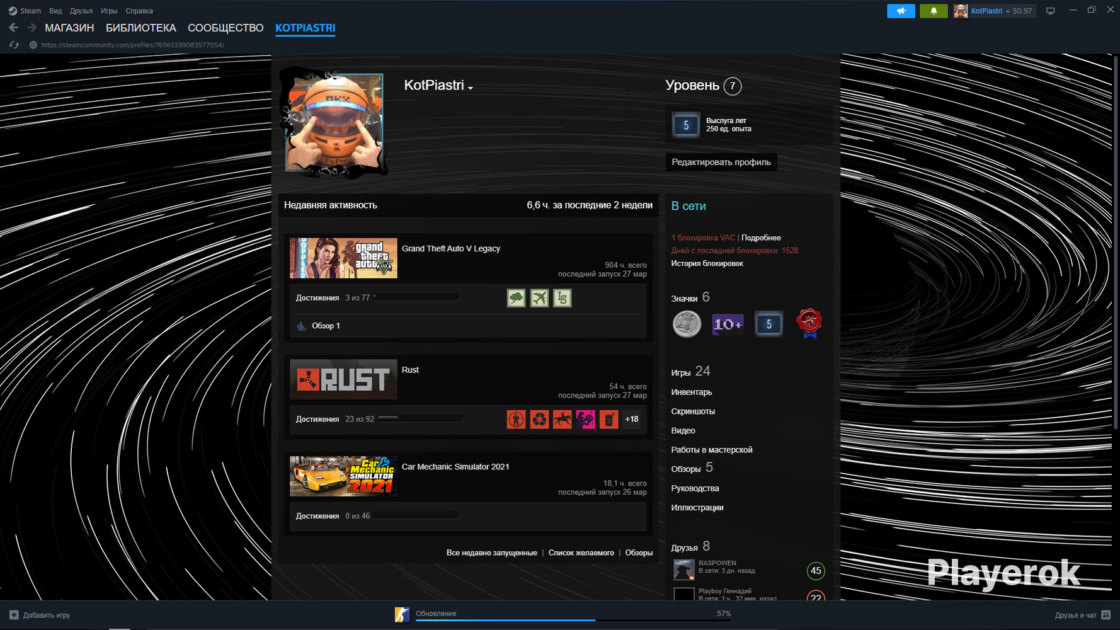Open the notifications bell
Image resolution: width=1120 pixels, height=630 pixels.
pos(934,11)
